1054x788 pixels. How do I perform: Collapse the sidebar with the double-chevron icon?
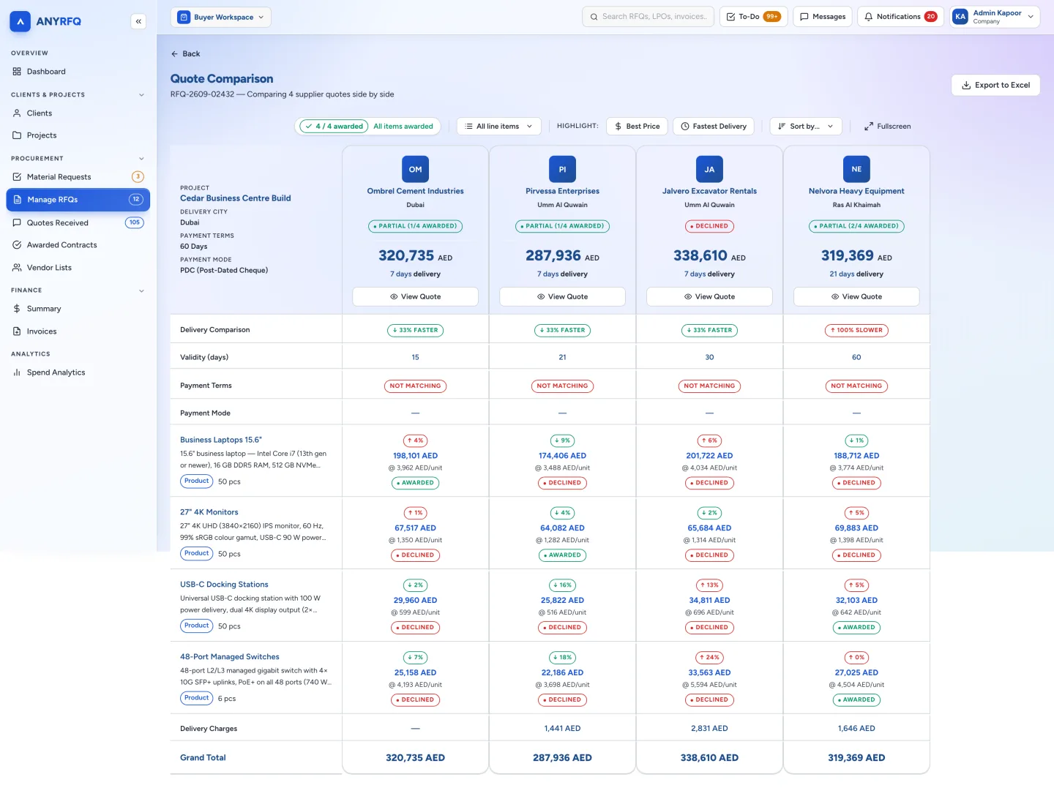tap(138, 21)
